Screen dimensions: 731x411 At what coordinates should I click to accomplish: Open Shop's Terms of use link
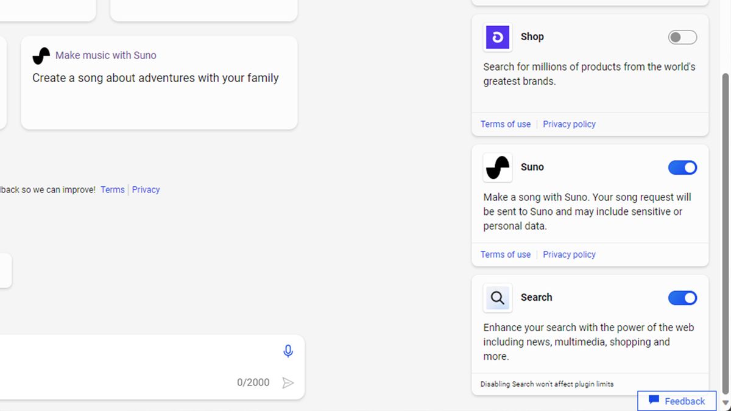506,124
